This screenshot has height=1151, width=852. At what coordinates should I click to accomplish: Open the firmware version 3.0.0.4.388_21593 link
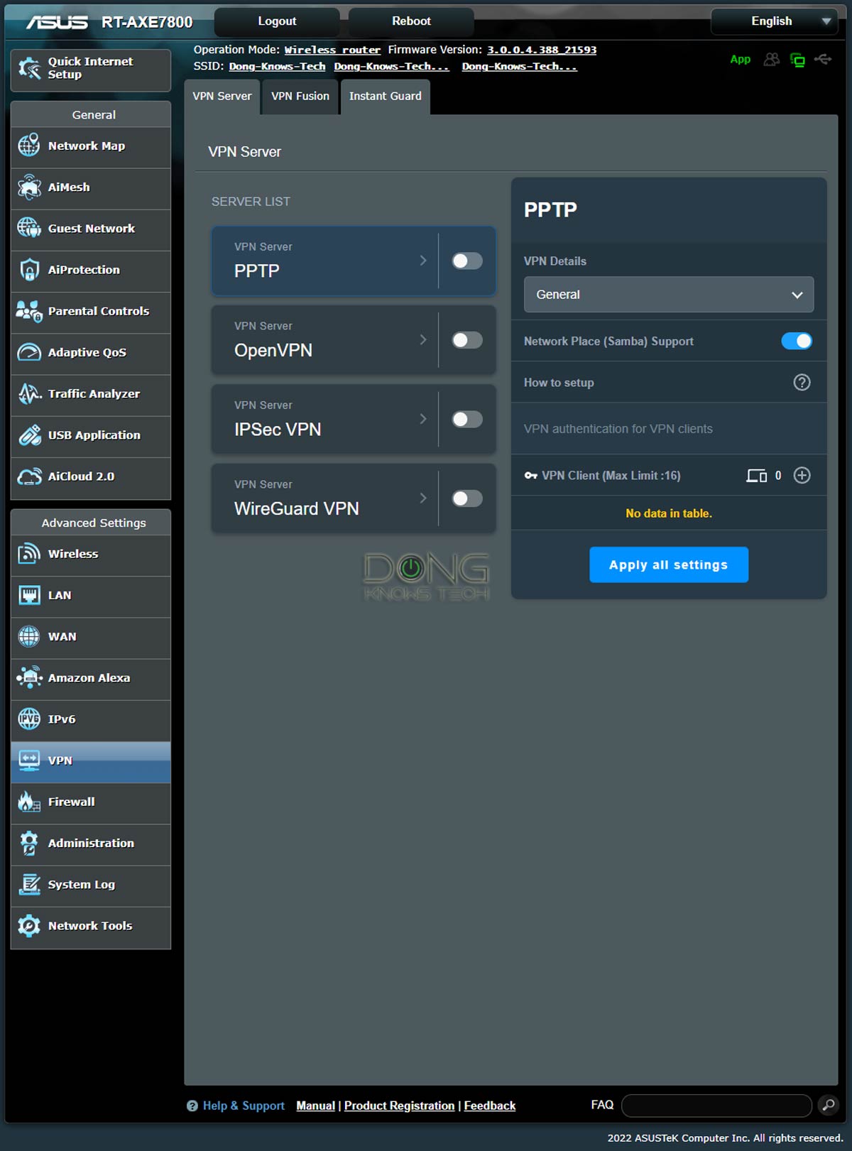[x=542, y=50]
